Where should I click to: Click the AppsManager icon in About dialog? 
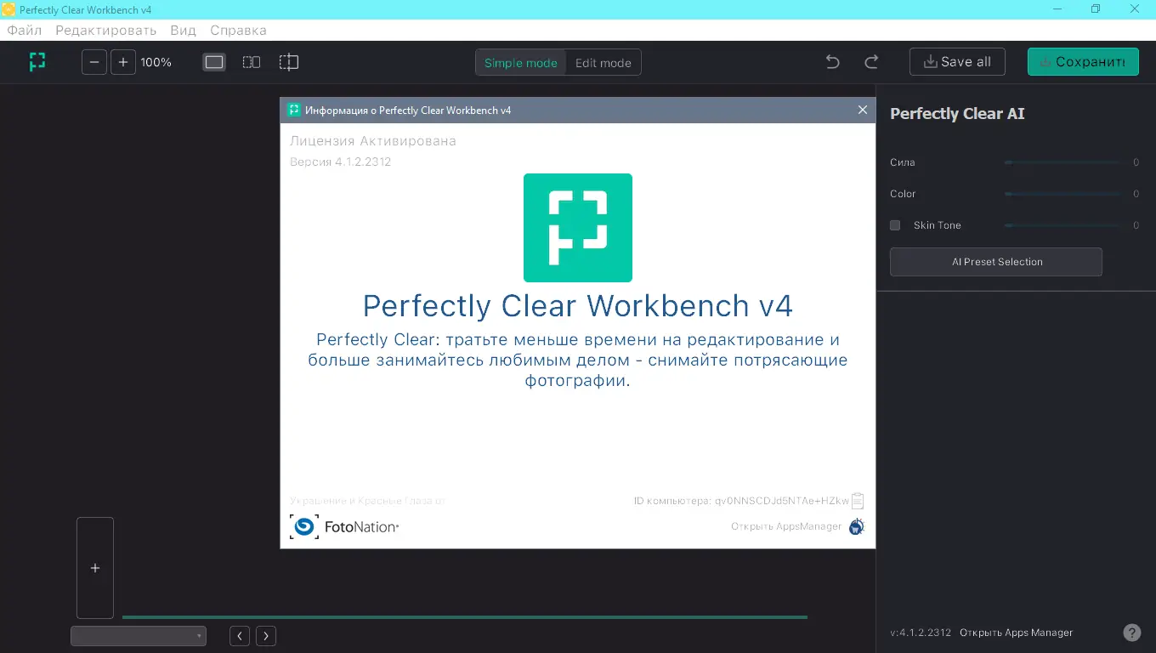tap(857, 526)
